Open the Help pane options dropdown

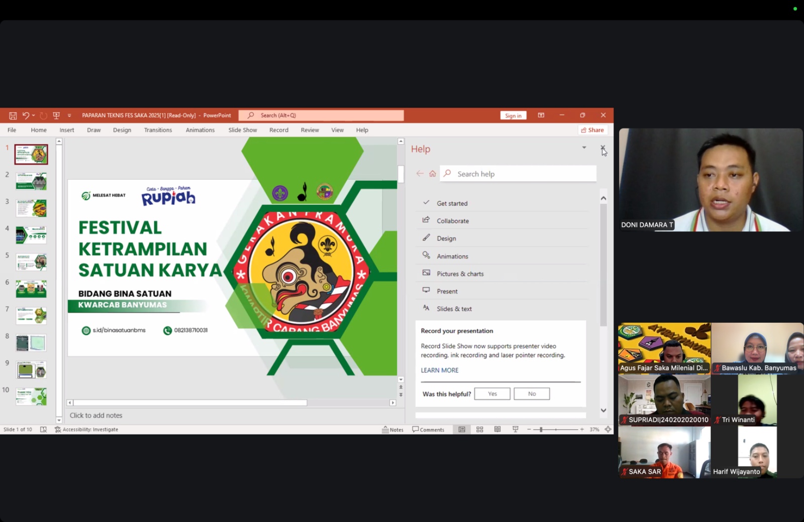tap(584, 148)
